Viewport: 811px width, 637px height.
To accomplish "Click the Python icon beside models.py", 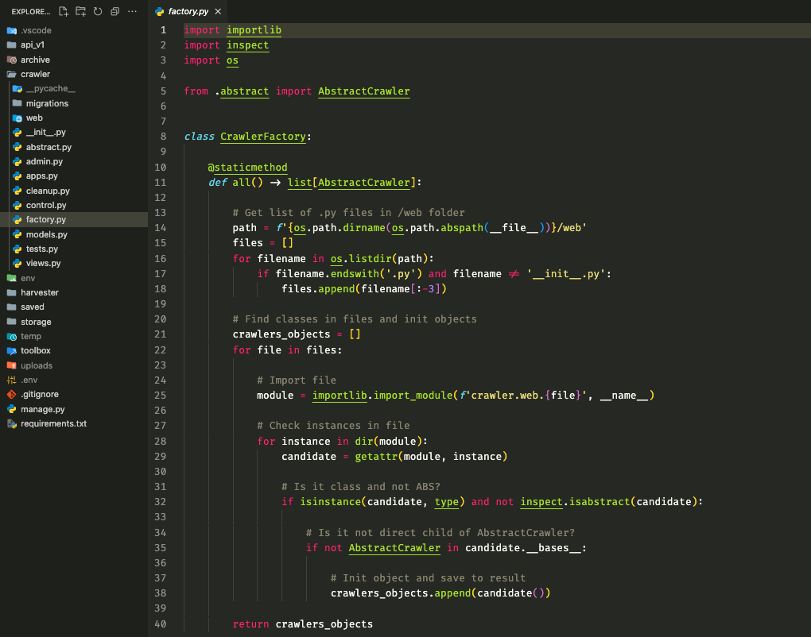I will [x=17, y=234].
